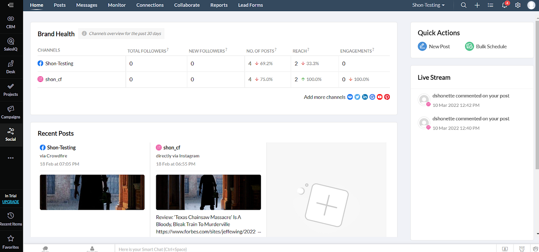
Task: Add a Twitter channel icon
Action: click(x=357, y=97)
